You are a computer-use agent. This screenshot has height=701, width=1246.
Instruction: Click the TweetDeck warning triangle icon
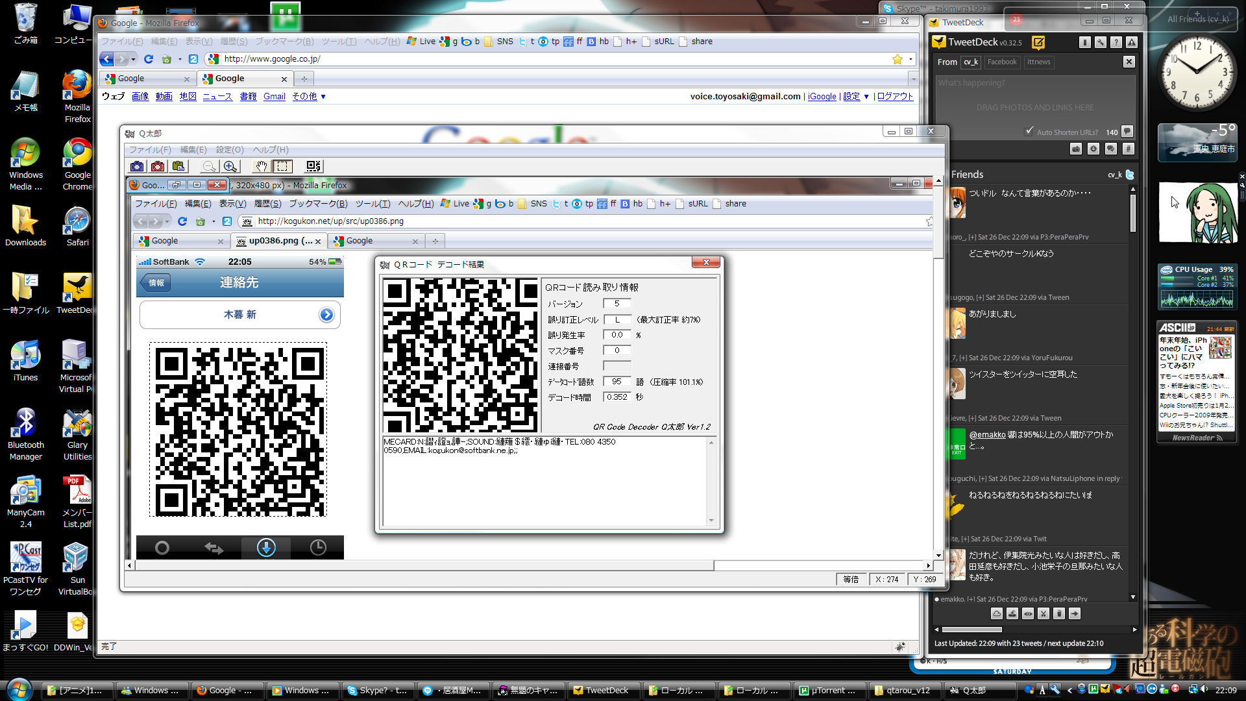[x=1132, y=42]
